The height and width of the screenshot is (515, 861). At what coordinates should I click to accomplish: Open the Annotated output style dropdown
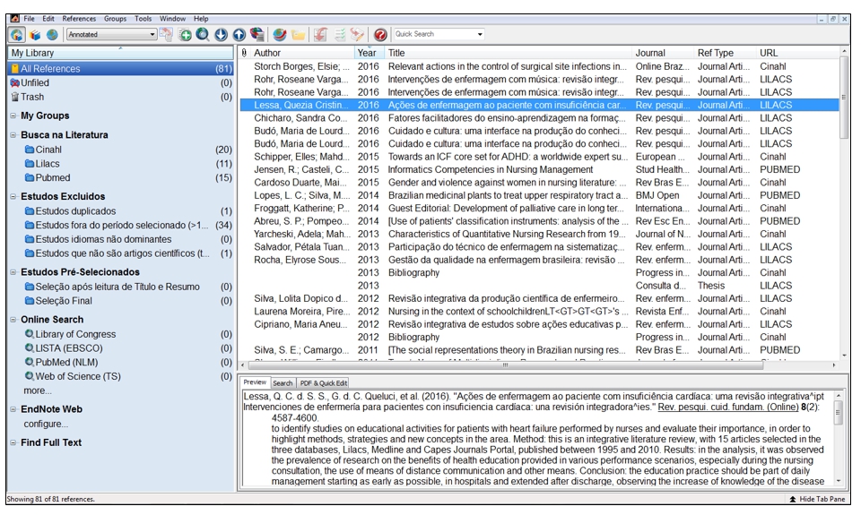[x=152, y=35]
